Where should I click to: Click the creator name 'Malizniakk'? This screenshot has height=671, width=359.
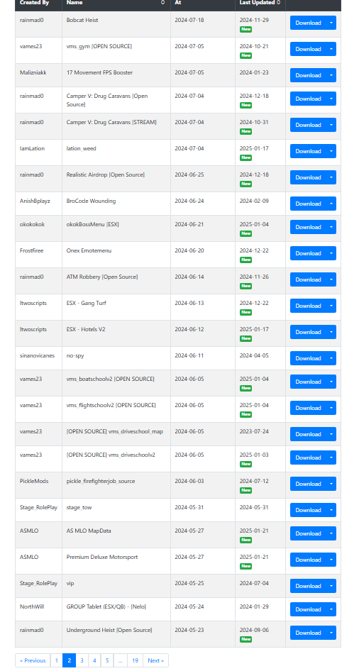pos(33,72)
